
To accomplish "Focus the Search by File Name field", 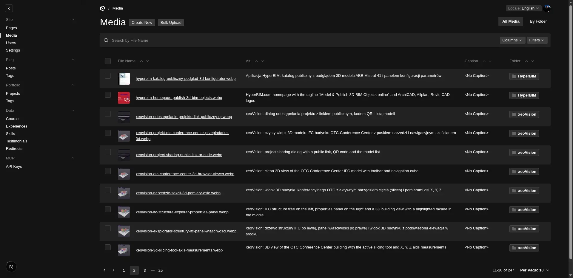I will point(304,40).
